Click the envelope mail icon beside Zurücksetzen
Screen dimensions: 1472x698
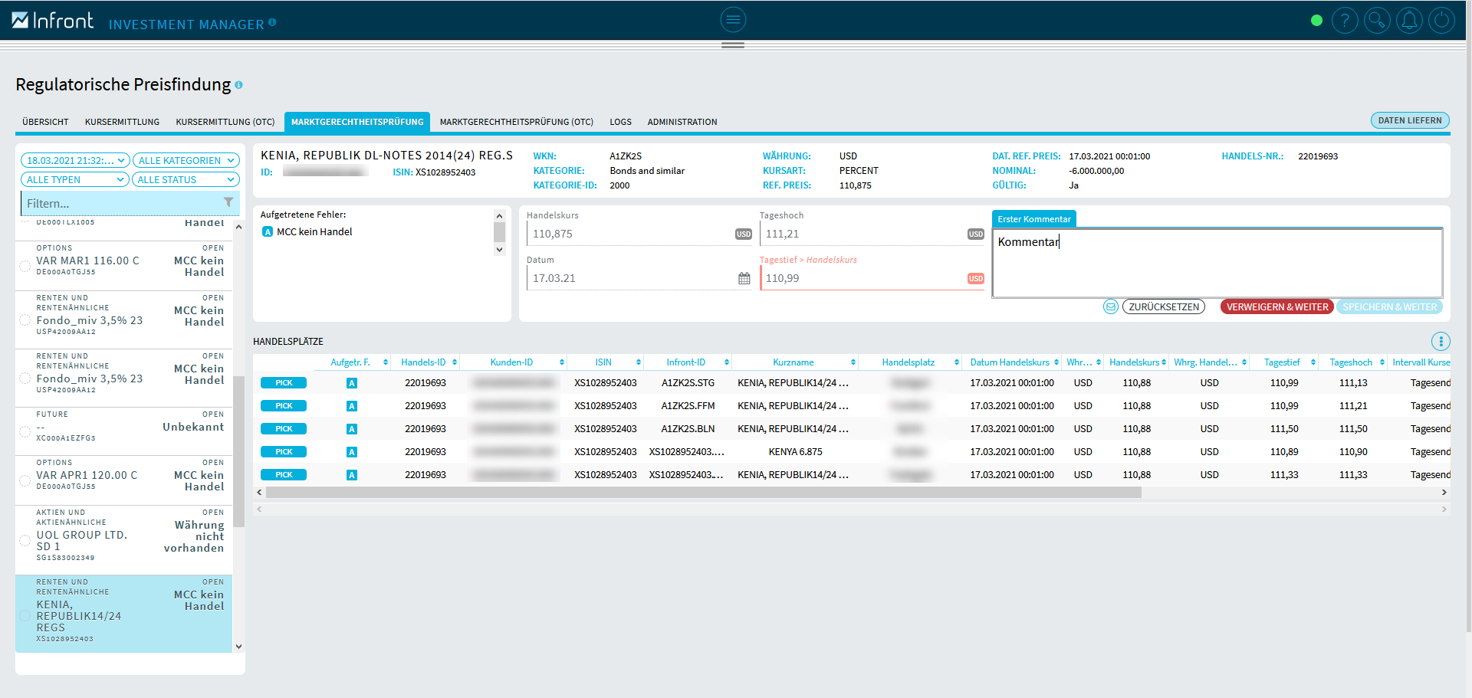point(1110,306)
